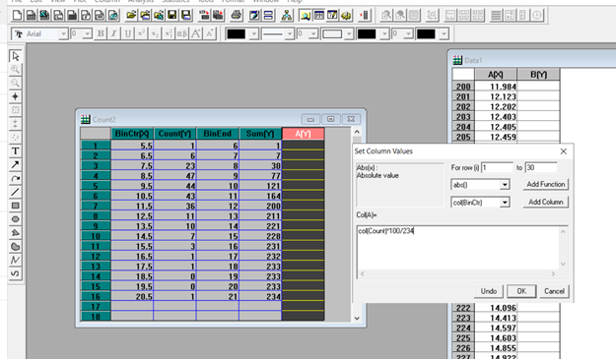Viewport: 616px width, 359px height.
Task: Select the BinCtr(X) column header
Action: pyautogui.click(x=132, y=134)
